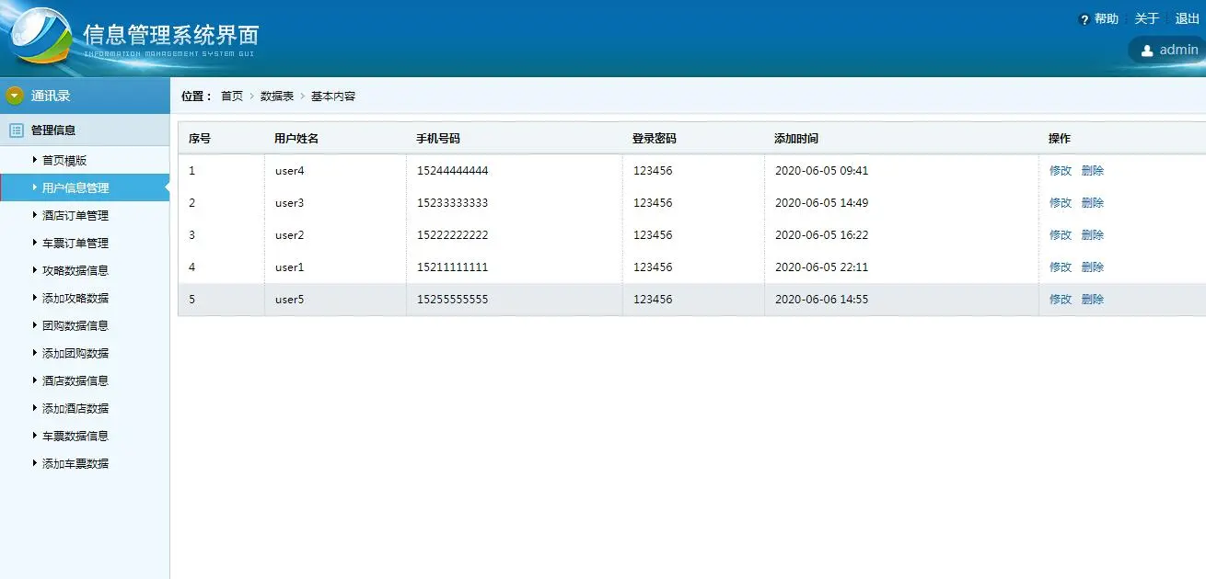Click the 信息管理系统界面 title
The width and height of the screenshot is (1206, 579).
coord(171,35)
